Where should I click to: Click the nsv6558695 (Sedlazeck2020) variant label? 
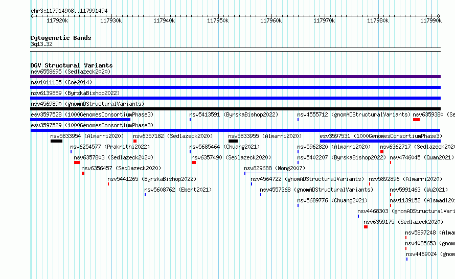71,72
